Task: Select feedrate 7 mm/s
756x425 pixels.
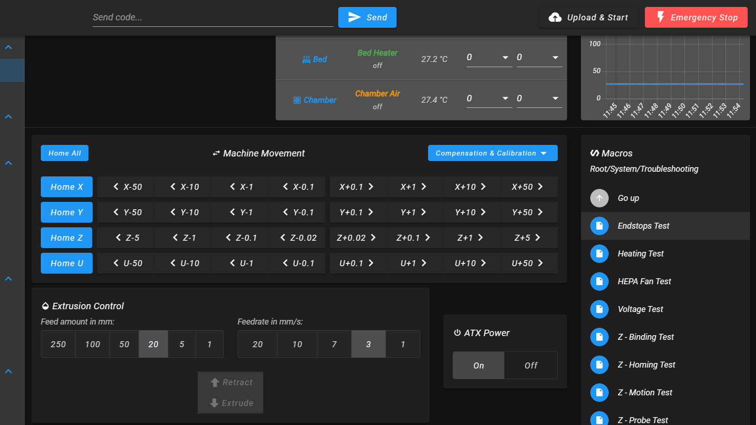Action: coord(334,344)
